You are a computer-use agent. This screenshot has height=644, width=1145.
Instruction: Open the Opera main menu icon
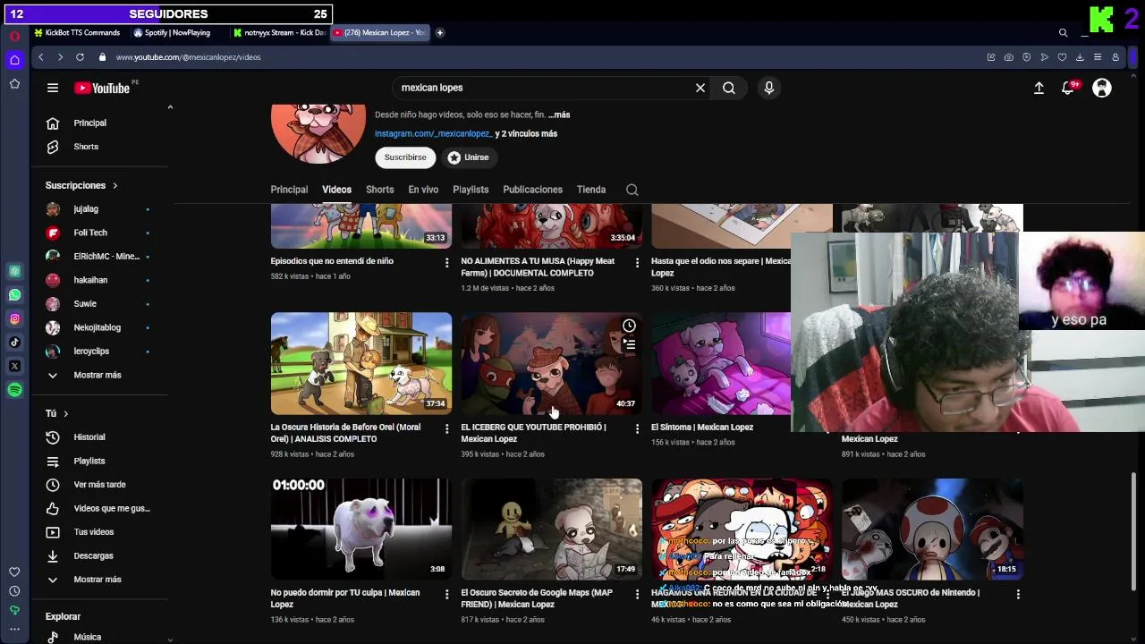tap(14, 36)
